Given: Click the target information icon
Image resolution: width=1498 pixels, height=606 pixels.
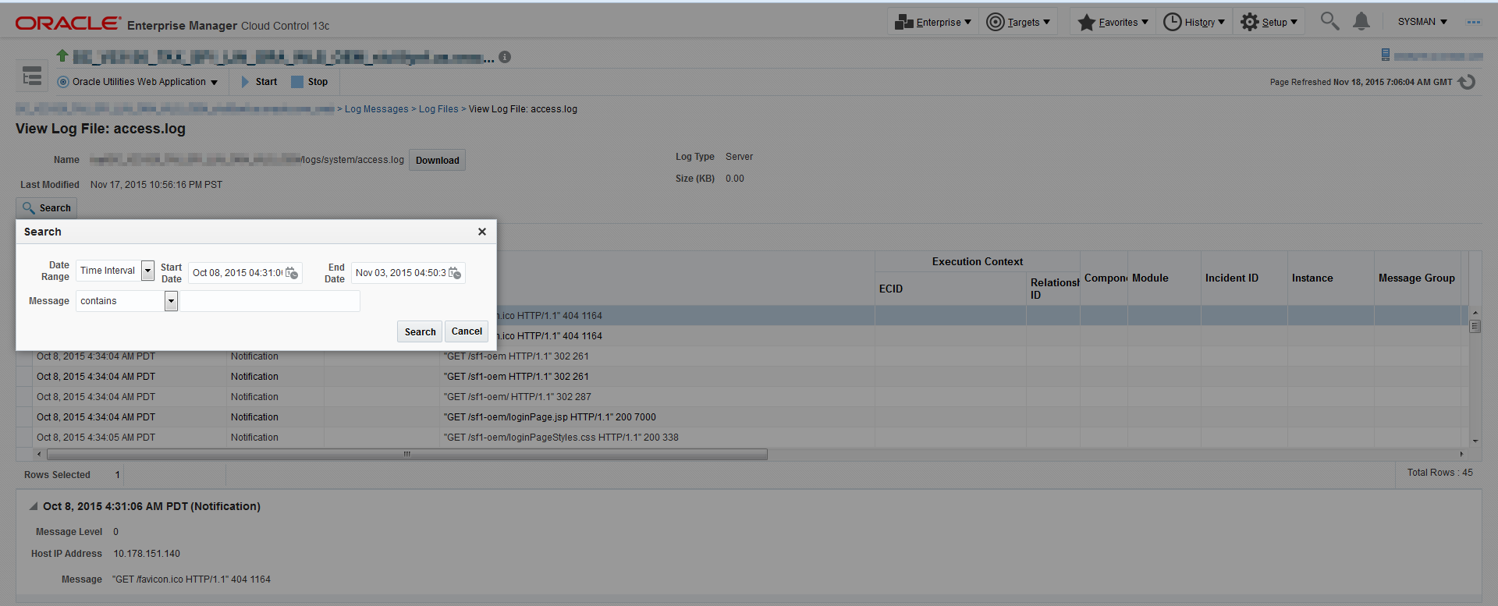Looking at the screenshot, I should tap(505, 57).
